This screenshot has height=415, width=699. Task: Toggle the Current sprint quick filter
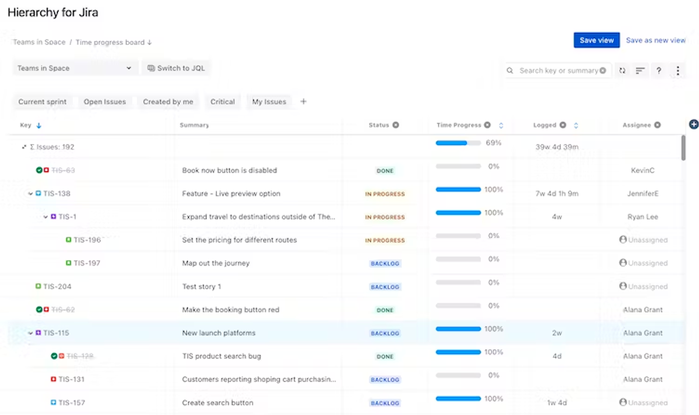pos(42,102)
